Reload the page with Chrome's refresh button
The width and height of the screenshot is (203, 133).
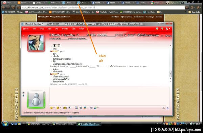pos(13,8)
